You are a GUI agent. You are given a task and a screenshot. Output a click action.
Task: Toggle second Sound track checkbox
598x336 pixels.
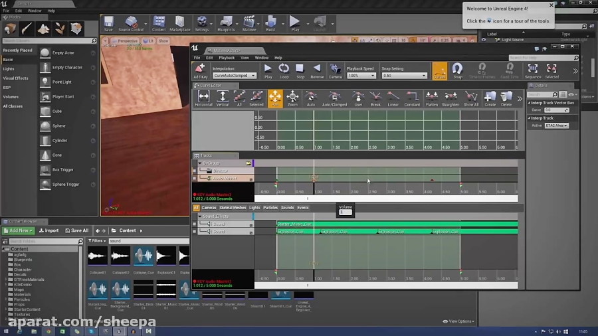(195, 232)
